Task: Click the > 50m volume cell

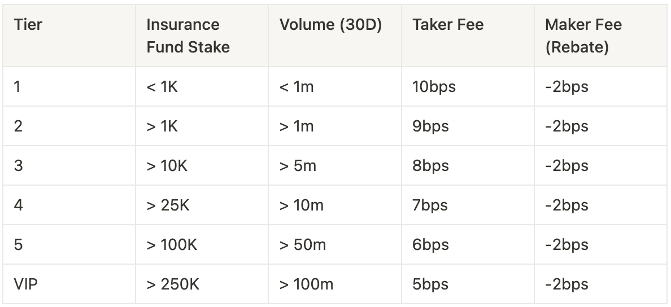Action: (x=302, y=245)
